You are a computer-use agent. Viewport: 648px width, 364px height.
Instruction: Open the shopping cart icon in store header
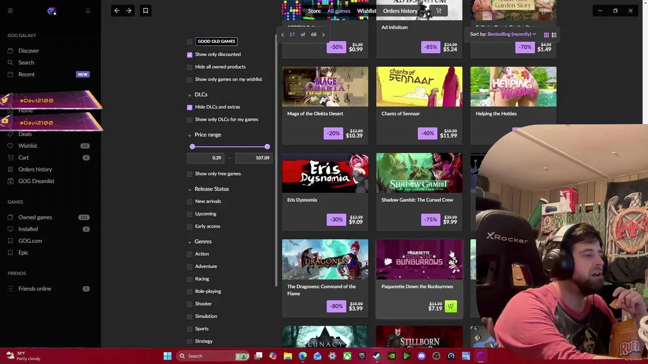tap(438, 11)
